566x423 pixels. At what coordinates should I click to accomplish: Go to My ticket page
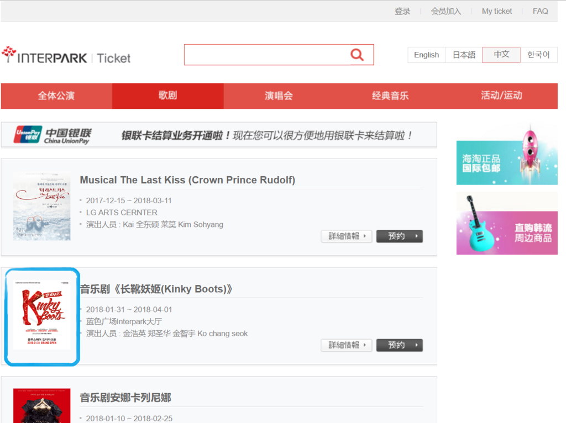[497, 11]
